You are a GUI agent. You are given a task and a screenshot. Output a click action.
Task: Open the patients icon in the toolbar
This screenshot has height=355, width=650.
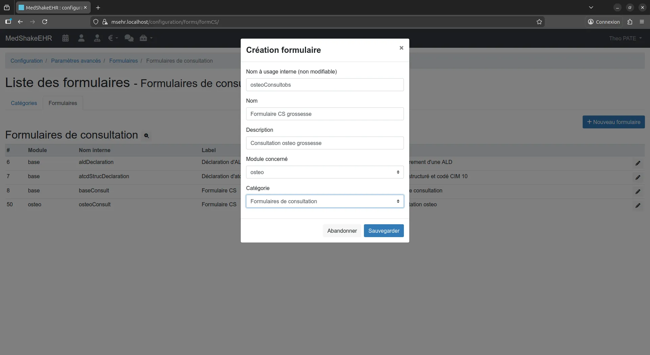click(x=81, y=38)
